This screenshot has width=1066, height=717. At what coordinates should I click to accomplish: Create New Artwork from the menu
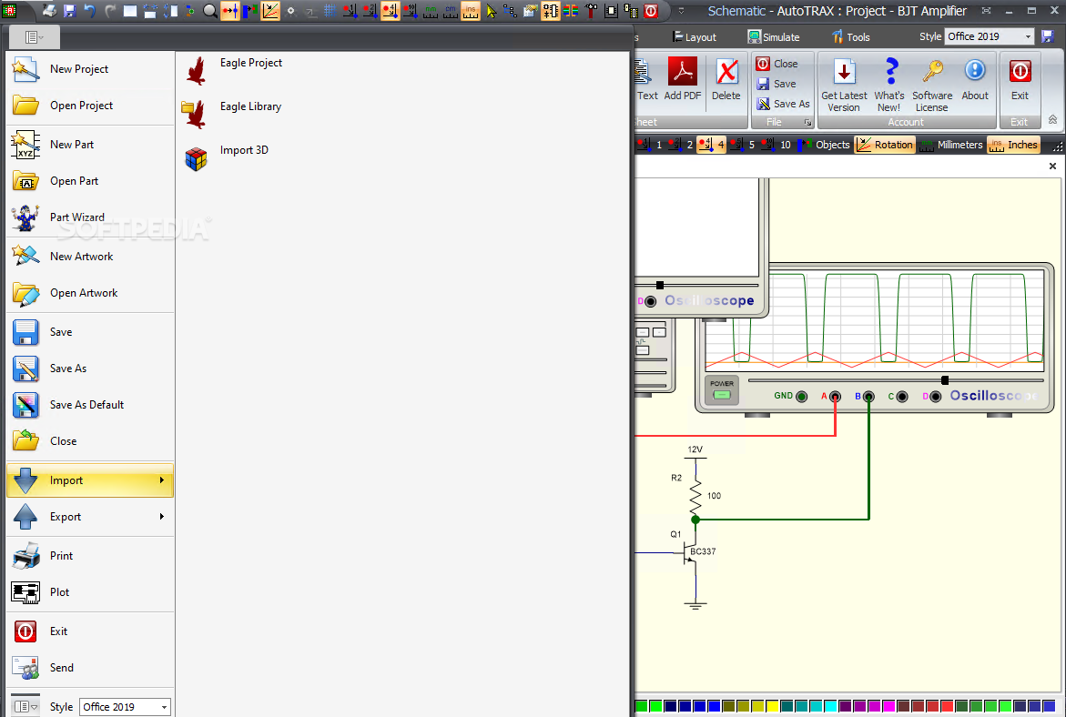(90, 257)
